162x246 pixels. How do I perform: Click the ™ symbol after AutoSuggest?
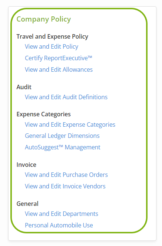(61, 146)
